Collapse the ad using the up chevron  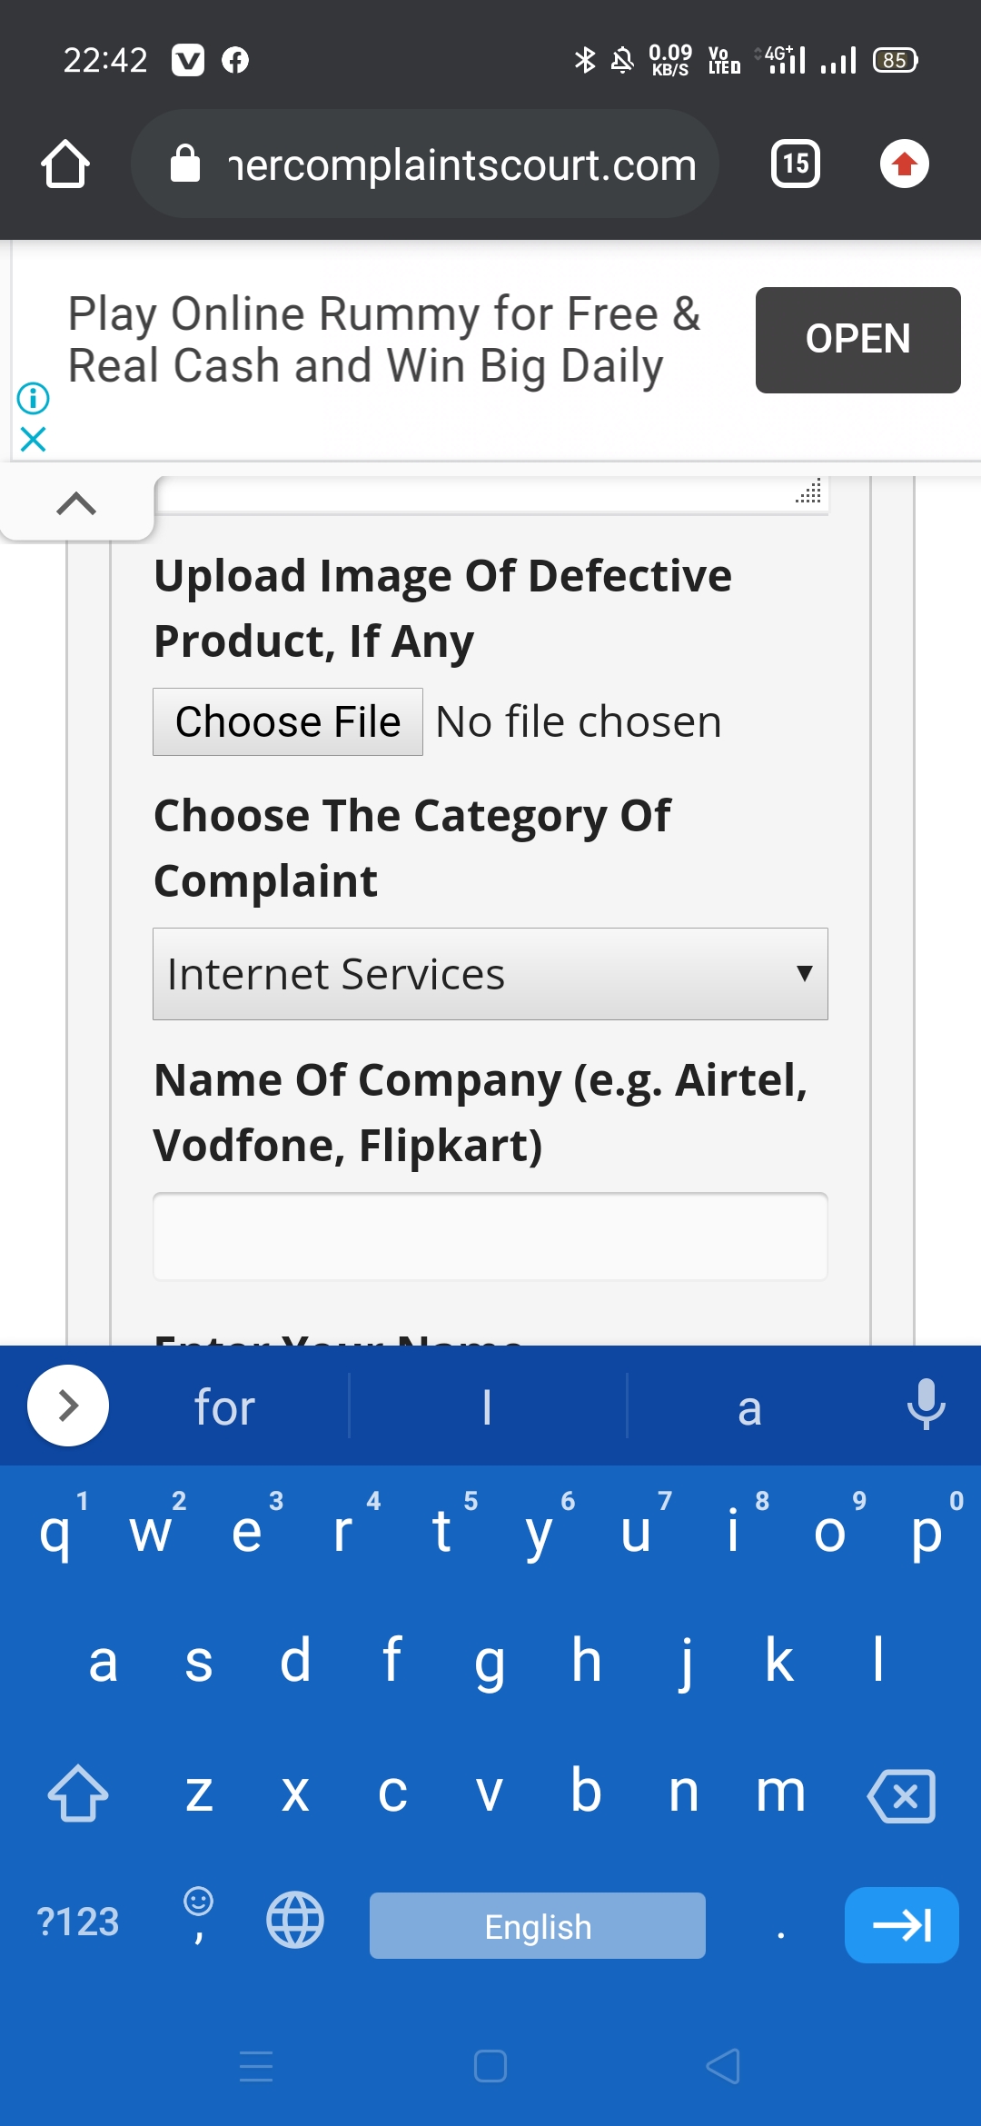click(x=76, y=503)
